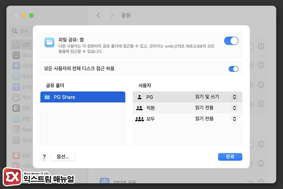
Task: Select the PG Share shared folder
Action: (x=83, y=97)
